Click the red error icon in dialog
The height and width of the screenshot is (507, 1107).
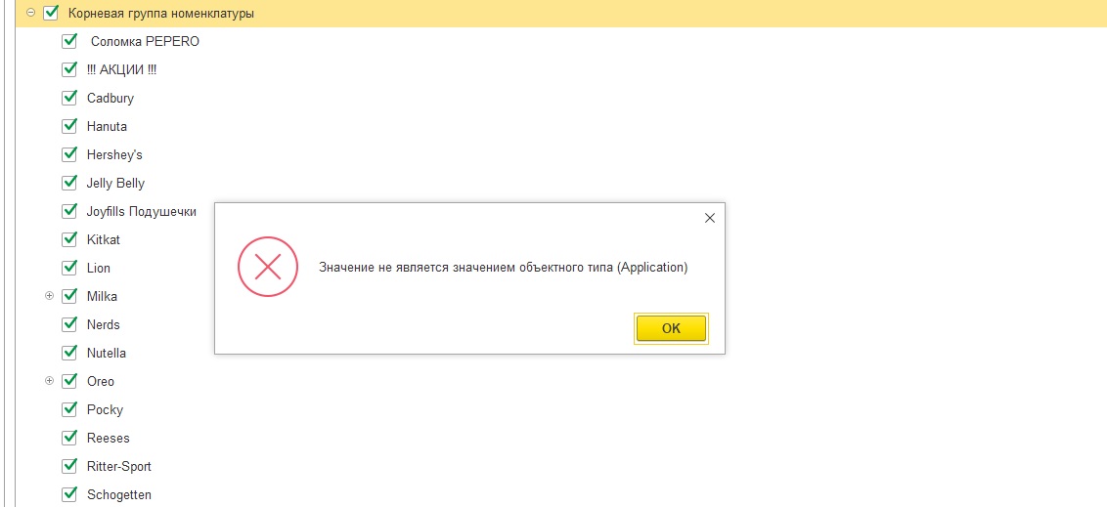pos(268,267)
